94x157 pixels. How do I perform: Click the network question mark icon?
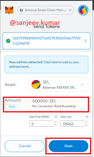pos(21,10)
